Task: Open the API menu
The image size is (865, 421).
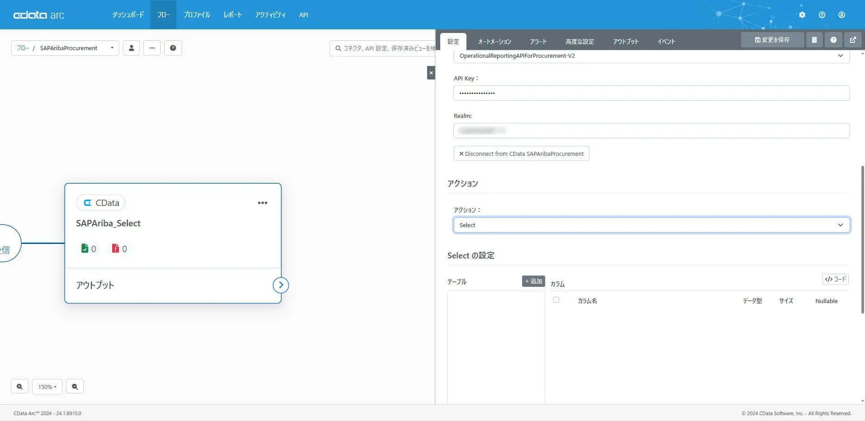Action: pyautogui.click(x=304, y=15)
